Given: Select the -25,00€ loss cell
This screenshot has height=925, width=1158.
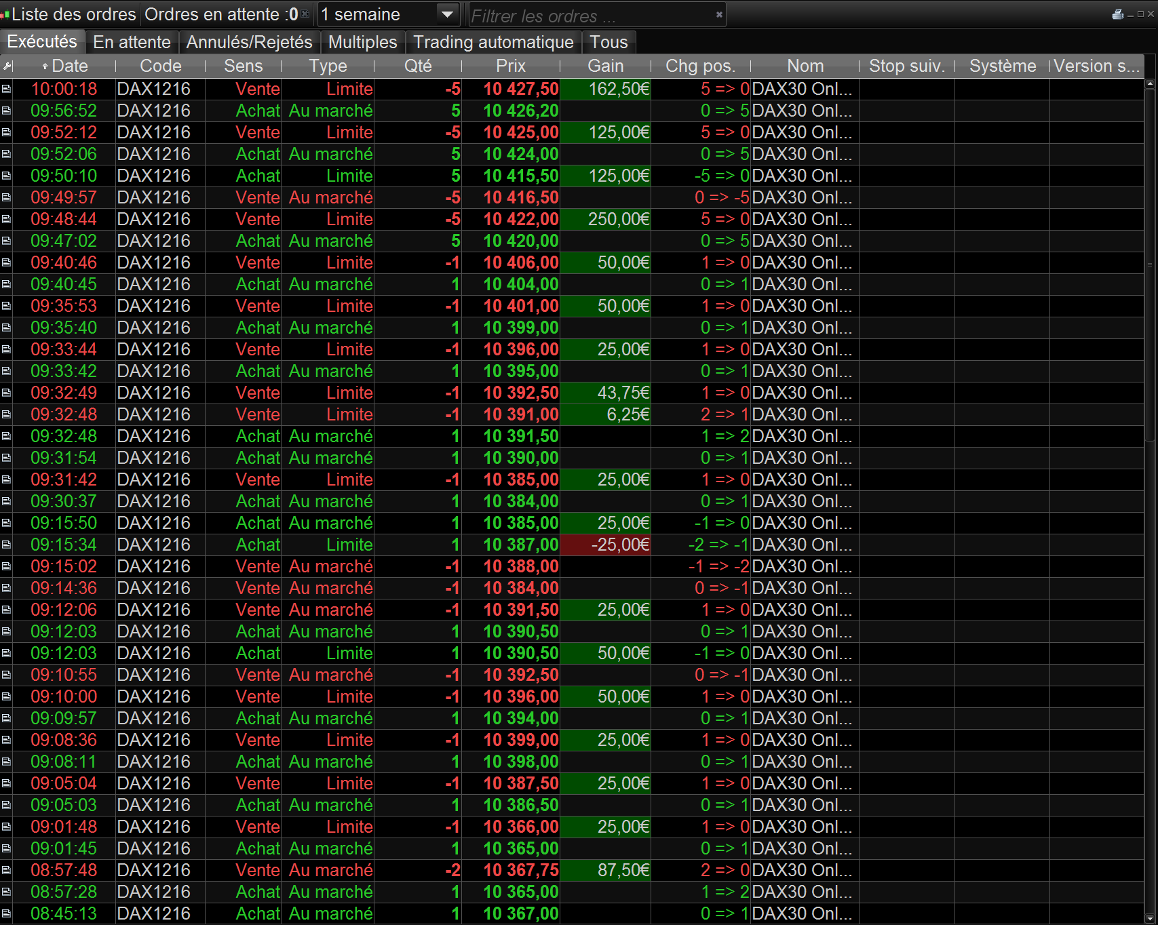Looking at the screenshot, I should (x=606, y=545).
